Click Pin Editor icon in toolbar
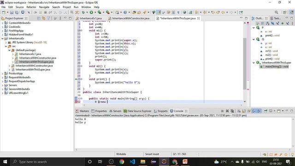 pos(241,12)
